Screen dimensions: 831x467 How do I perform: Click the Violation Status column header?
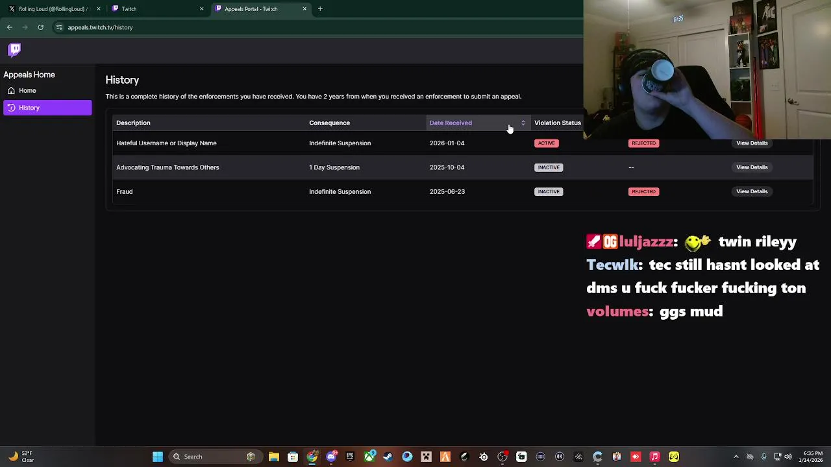pos(557,123)
